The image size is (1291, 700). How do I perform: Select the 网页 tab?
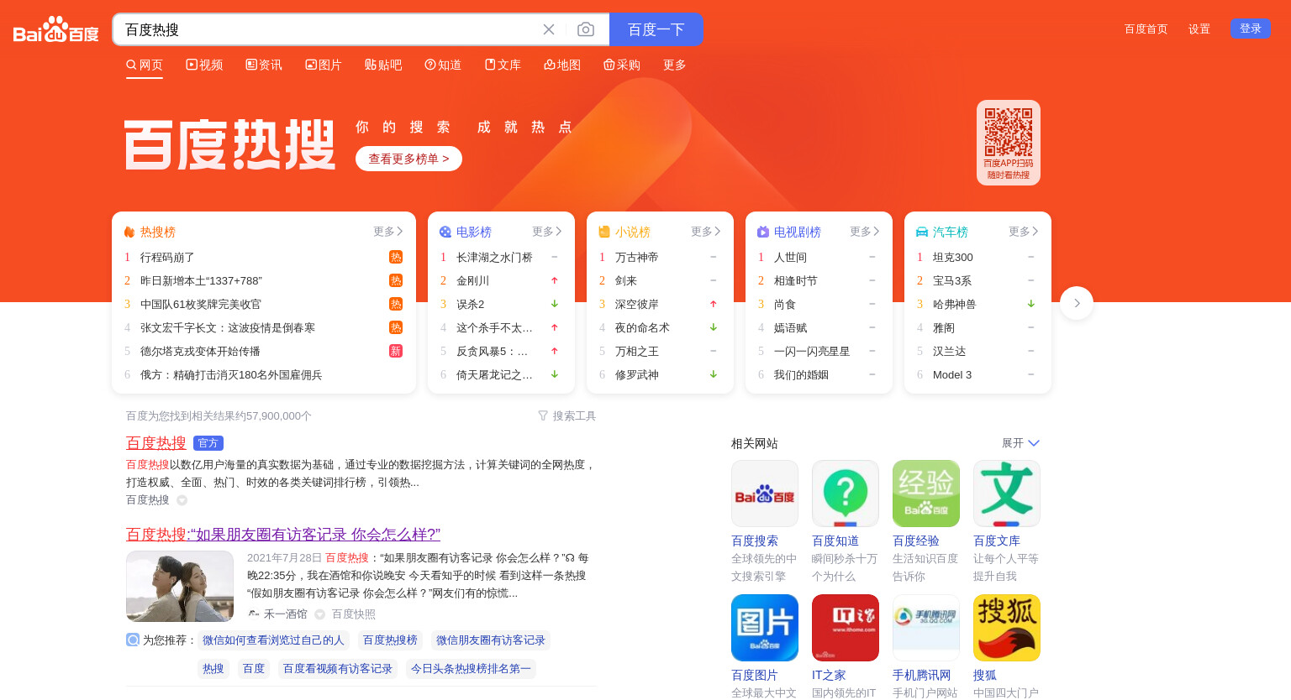[x=145, y=65]
